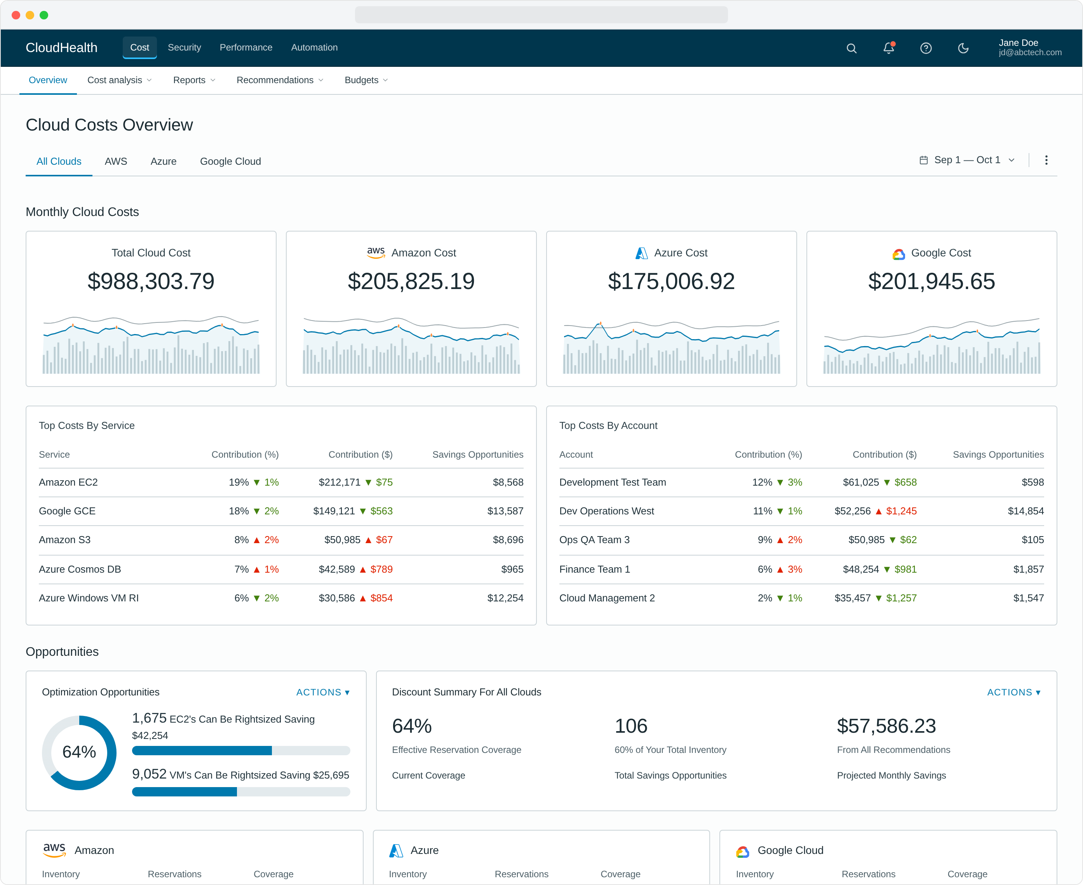Click Savings Opportunities header in Service table

[x=477, y=454]
